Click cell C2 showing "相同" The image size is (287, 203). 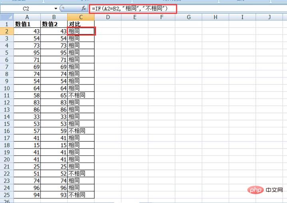coord(81,31)
